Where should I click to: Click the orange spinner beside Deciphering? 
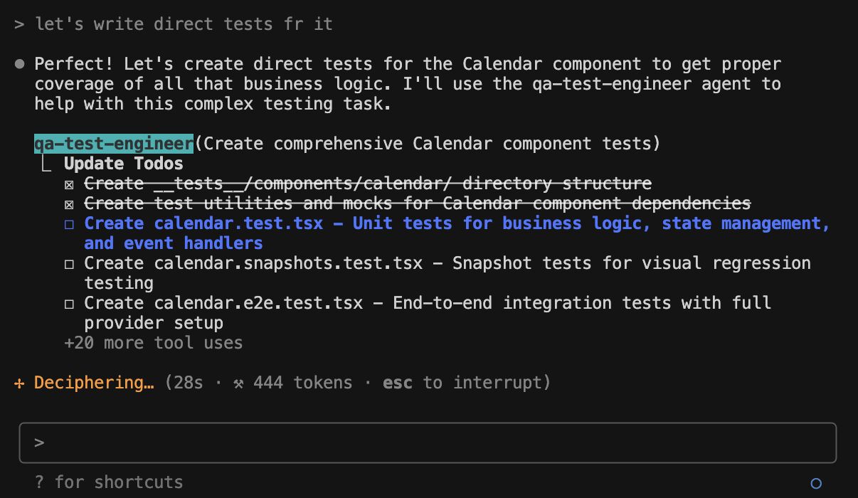19,383
